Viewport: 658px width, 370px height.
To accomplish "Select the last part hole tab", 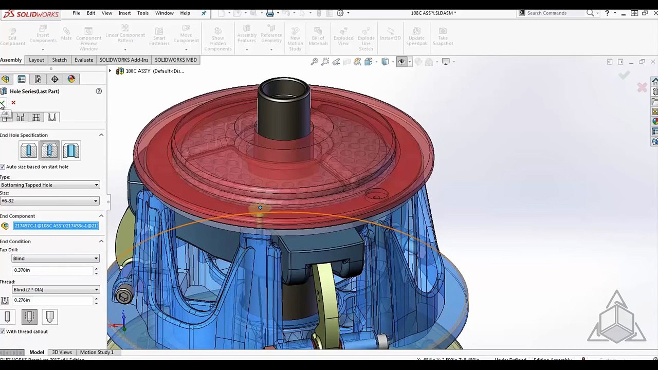I will [52, 118].
